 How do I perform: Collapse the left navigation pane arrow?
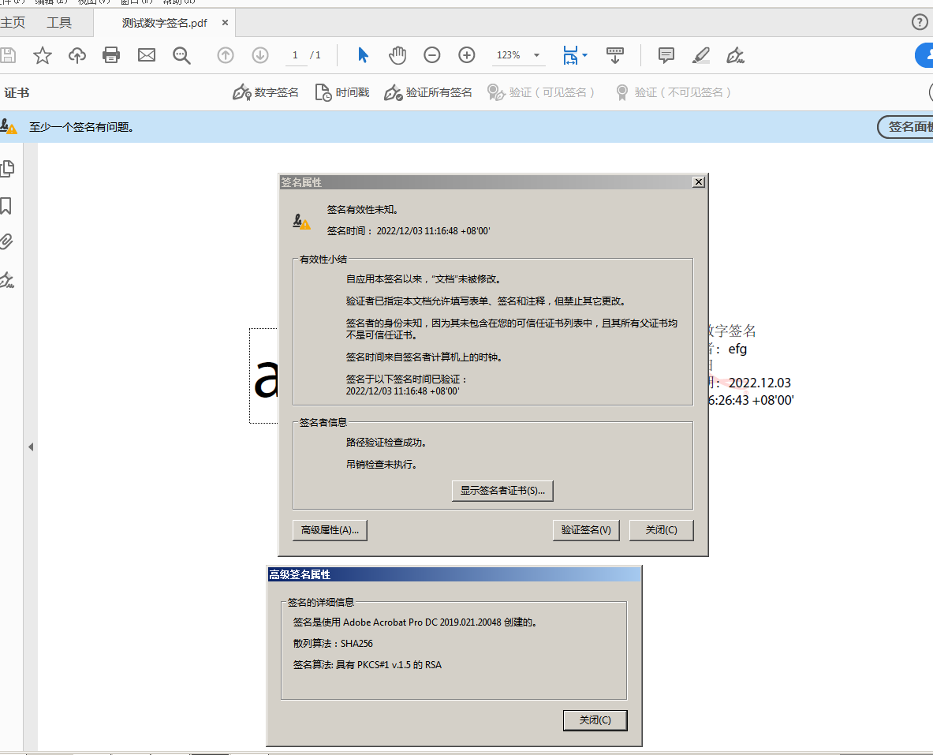tap(31, 447)
